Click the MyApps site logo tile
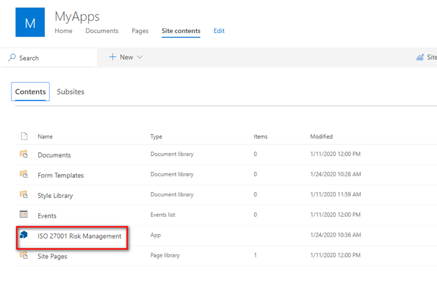 30,22
